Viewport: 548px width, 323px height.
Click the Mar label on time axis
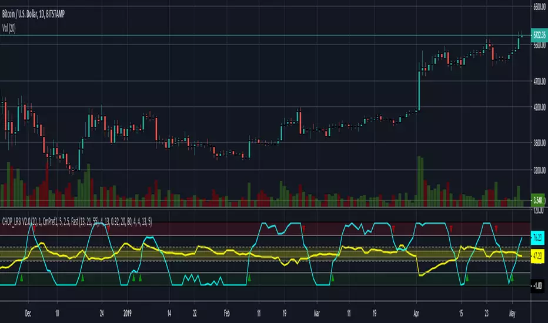(317, 314)
